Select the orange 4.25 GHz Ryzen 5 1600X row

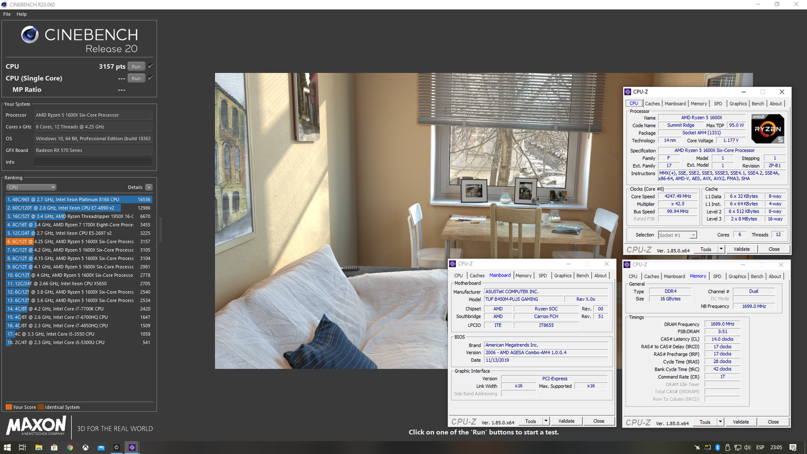(79, 241)
